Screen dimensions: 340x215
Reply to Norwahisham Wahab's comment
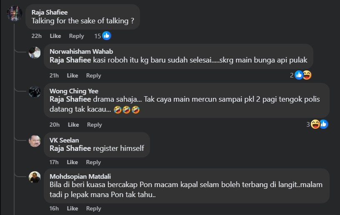click(x=93, y=75)
